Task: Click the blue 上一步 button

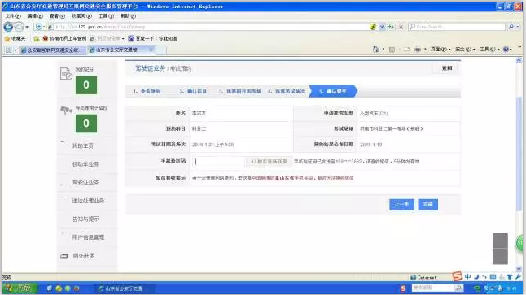Action: 401,205
